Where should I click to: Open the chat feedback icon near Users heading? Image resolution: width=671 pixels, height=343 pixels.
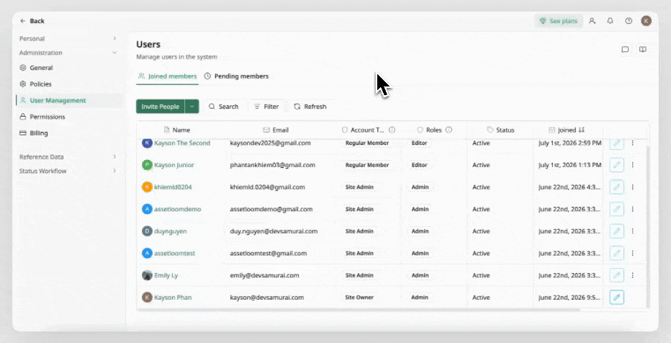pyautogui.click(x=625, y=49)
